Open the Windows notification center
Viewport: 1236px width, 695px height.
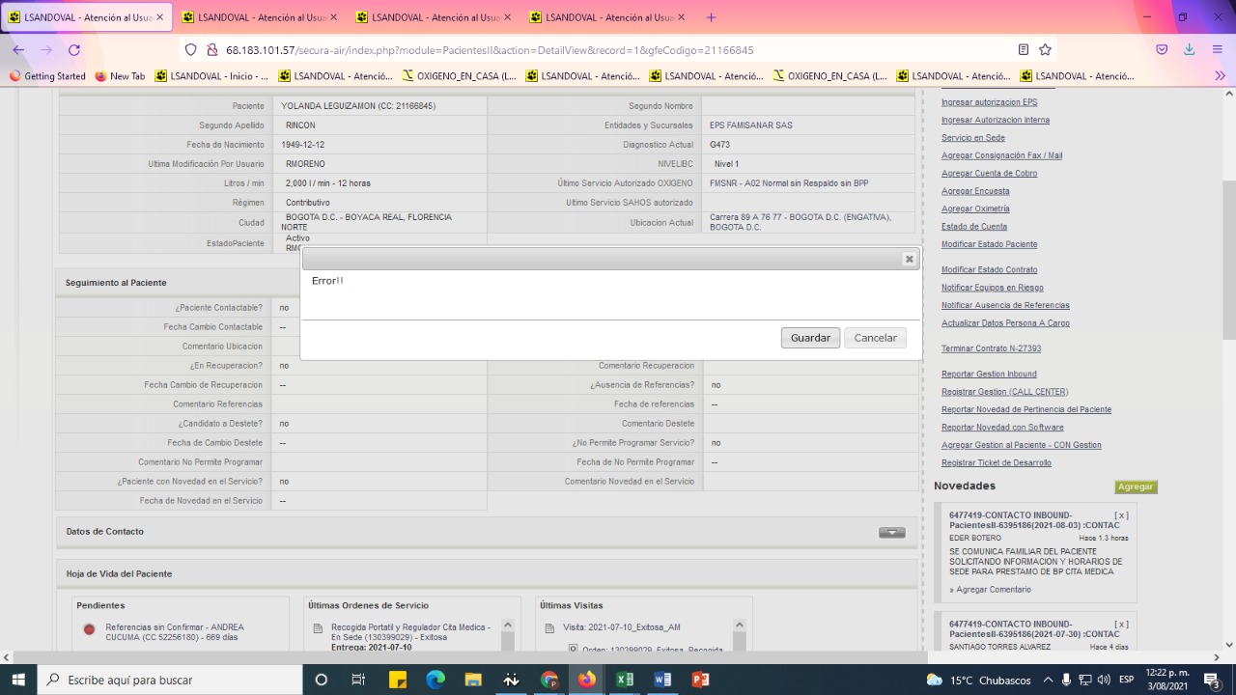1211,680
